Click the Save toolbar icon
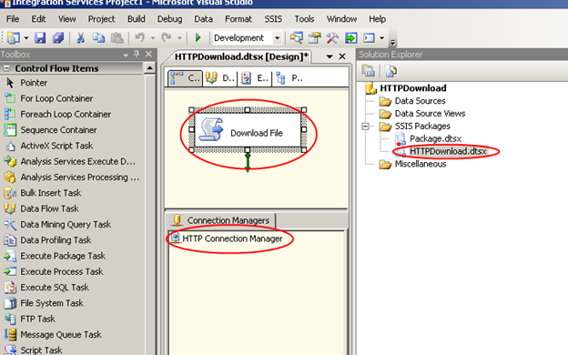The height and width of the screenshot is (355, 568). [x=40, y=37]
